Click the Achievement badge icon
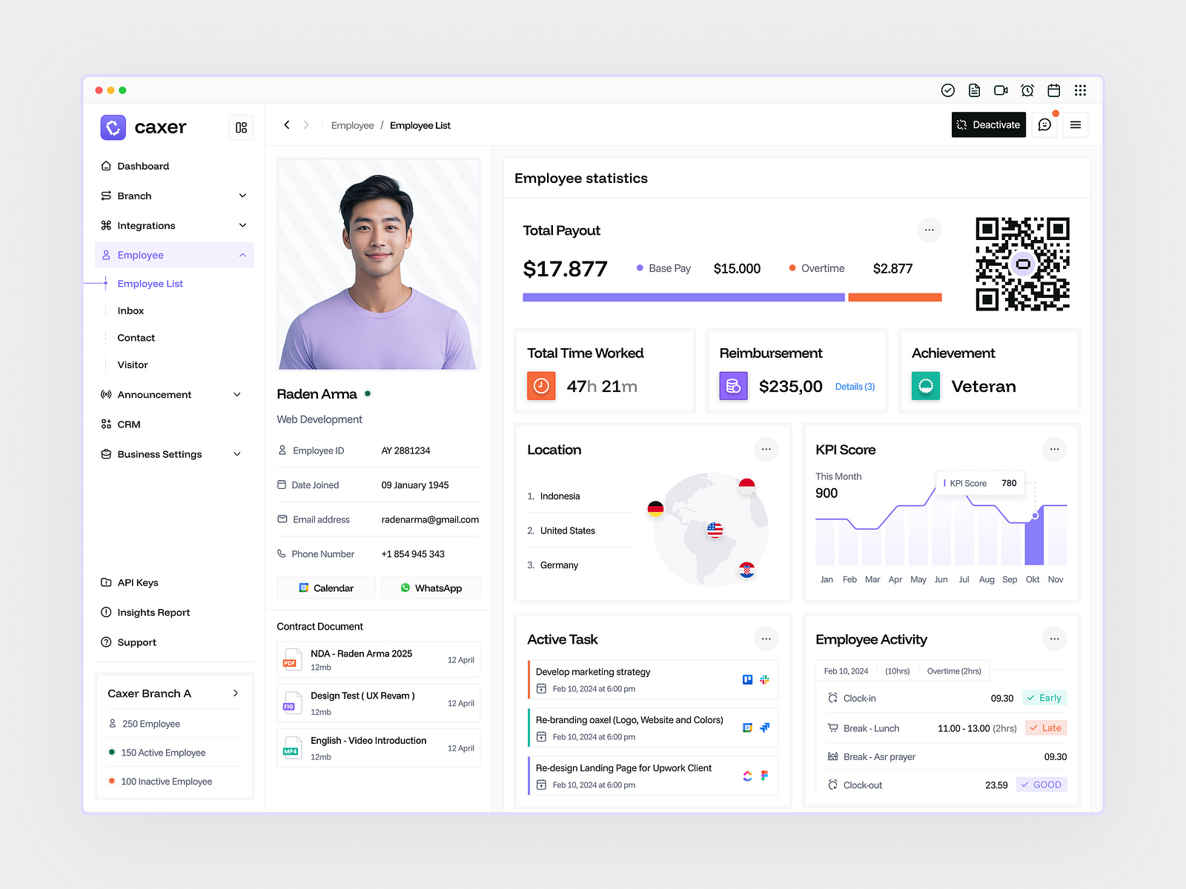The height and width of the screenshot is (889, 1186). 926,386
